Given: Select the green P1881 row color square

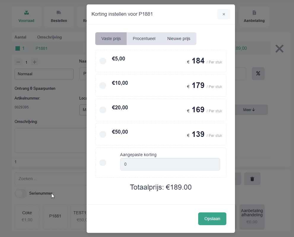Looking at the screenshot, I should click(18, 49).
